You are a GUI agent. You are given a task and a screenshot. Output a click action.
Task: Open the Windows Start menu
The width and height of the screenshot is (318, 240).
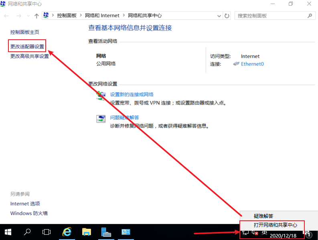coord(8,232)
